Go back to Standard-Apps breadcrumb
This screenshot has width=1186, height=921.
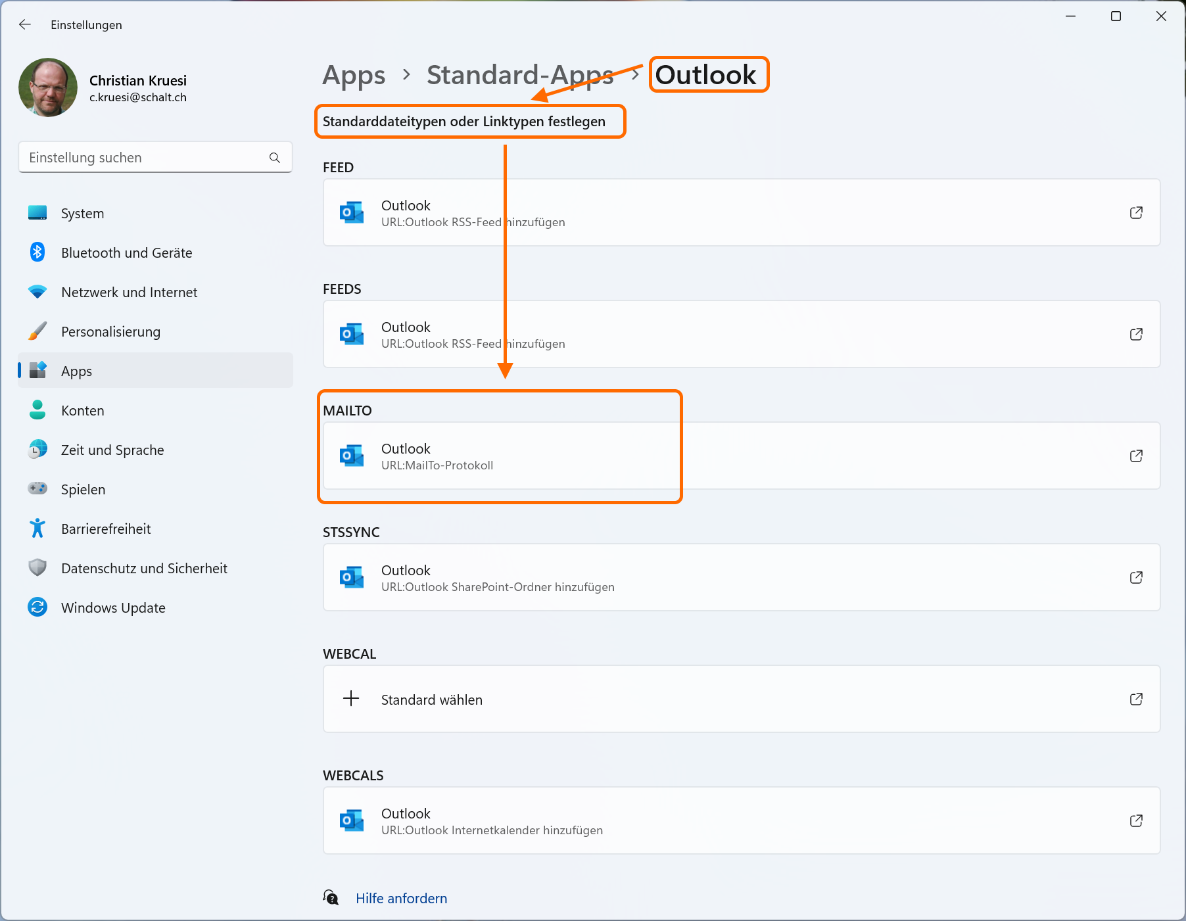pos(519,76)
